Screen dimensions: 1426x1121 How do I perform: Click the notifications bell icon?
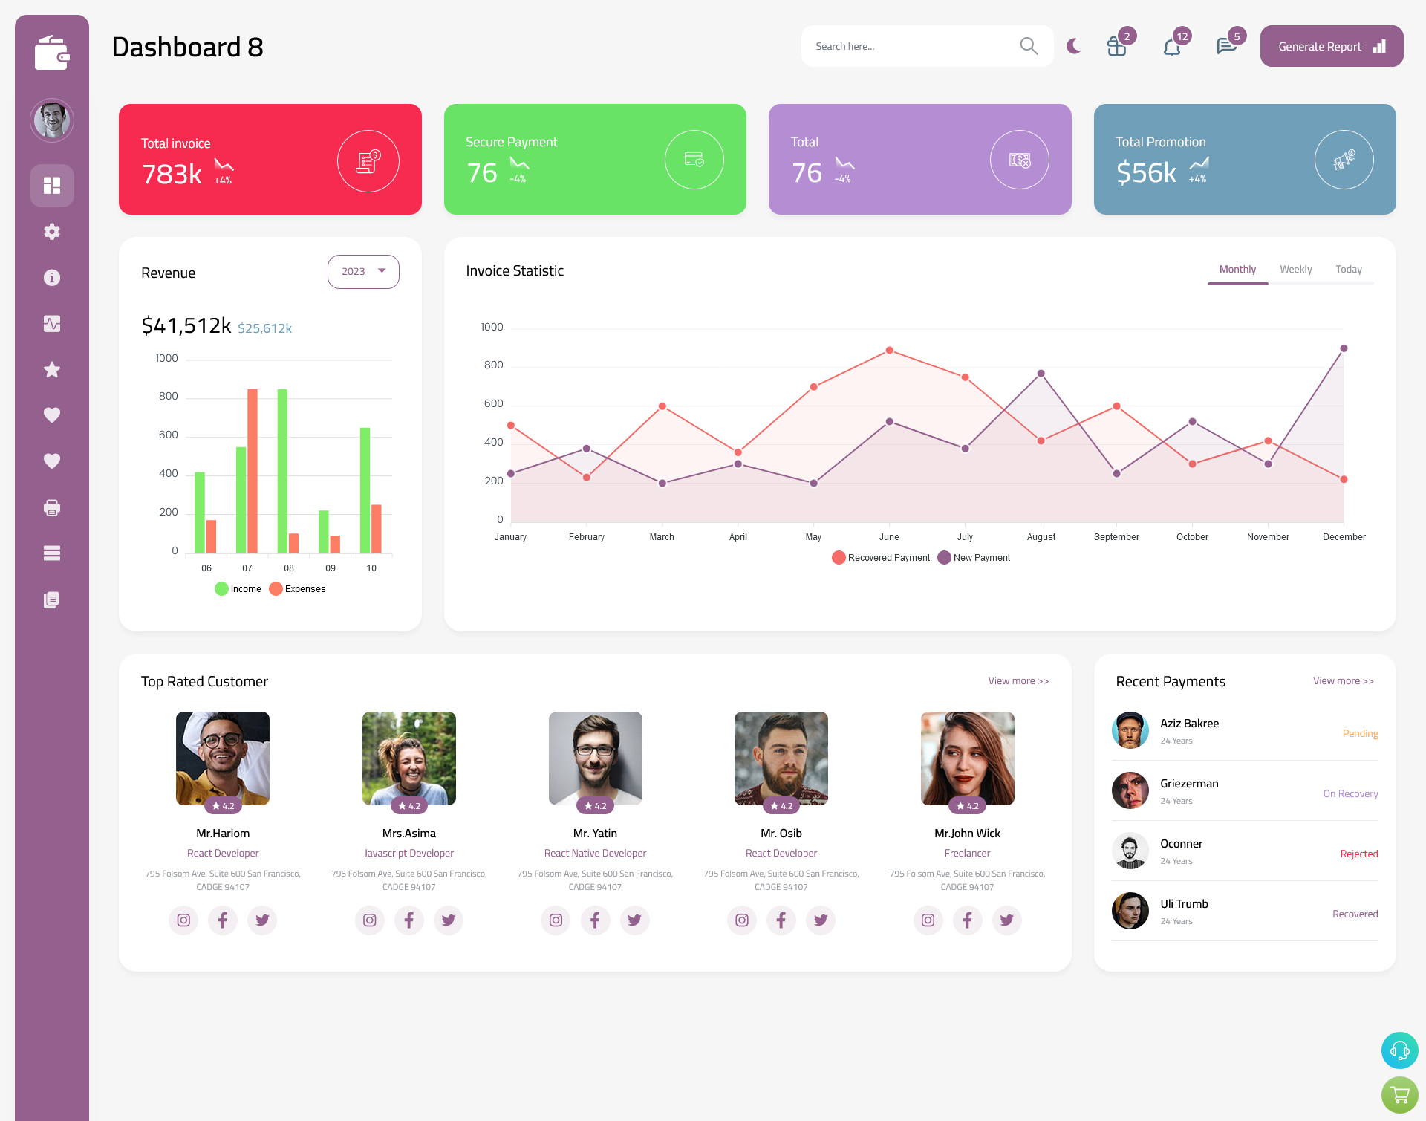click(1171, 46)
